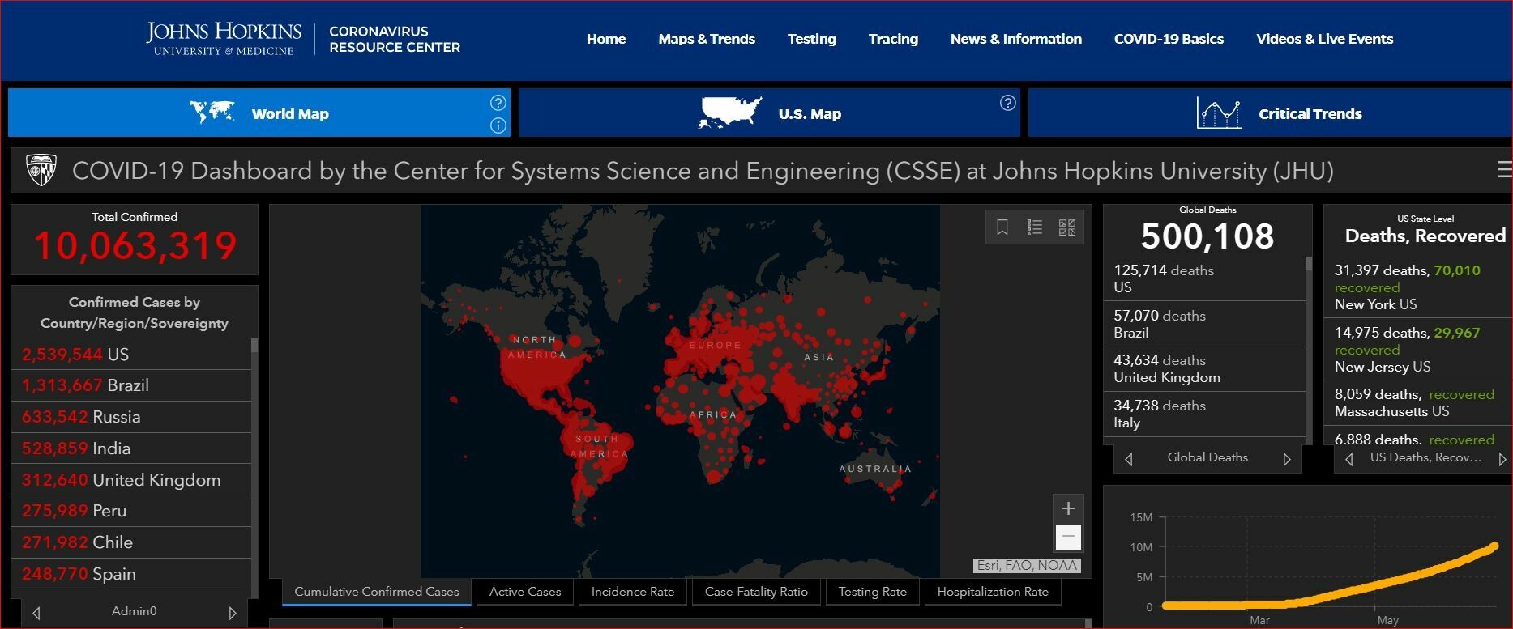Switch to the U.S. Map view
Image resolution: width=1513 pixels, height=629 pixels.
769,113
